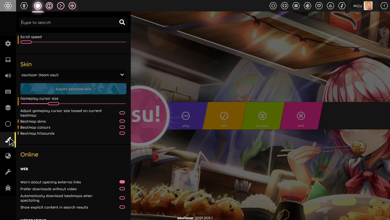Viewport: 390px width, 220px height.
Task: Click the Gameplay cursor size slider
Action: pos(73,104)
